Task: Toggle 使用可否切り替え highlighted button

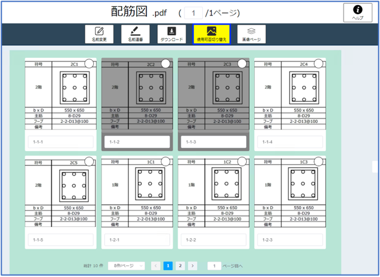Action: tap(211, 35)
